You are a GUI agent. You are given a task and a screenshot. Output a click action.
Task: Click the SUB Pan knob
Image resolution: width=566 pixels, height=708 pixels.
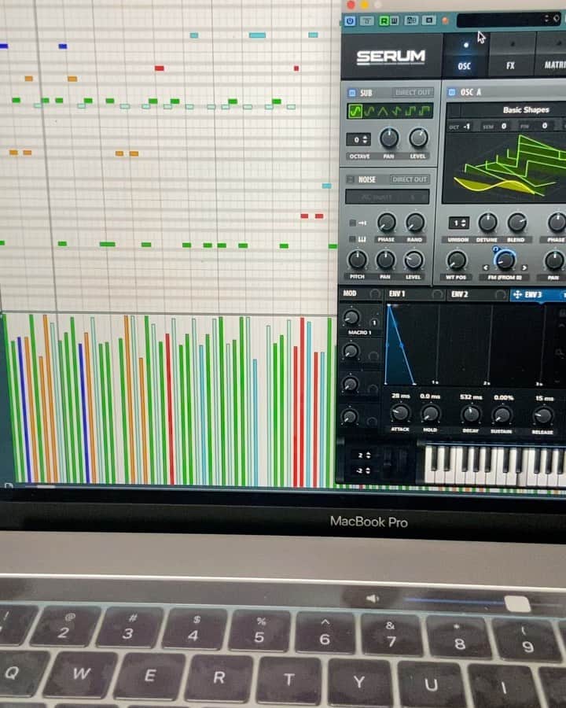(x=388, y=138)
